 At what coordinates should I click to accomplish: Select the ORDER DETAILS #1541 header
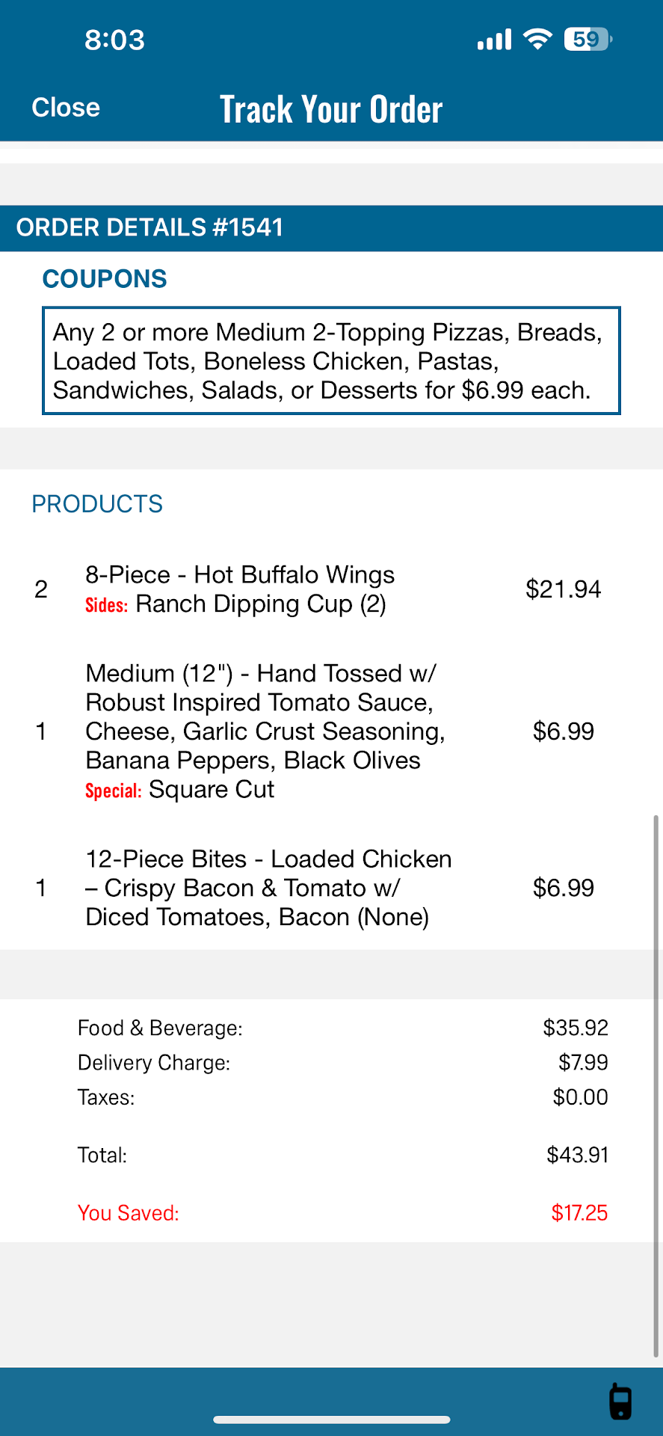coord(150,227)
